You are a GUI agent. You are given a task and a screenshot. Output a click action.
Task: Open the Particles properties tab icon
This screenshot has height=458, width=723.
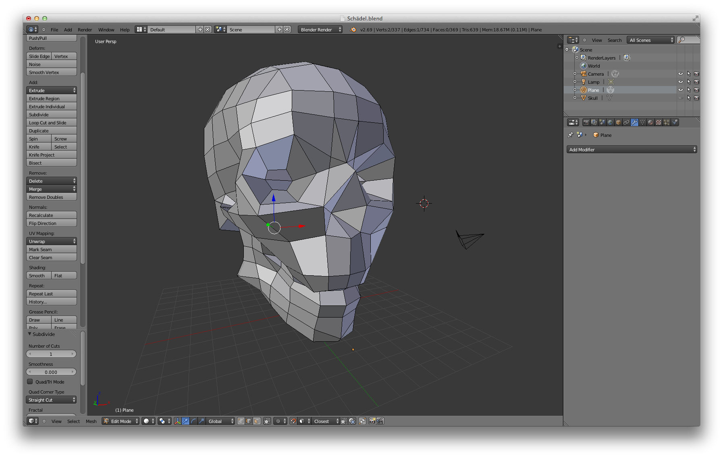point(667,122)
